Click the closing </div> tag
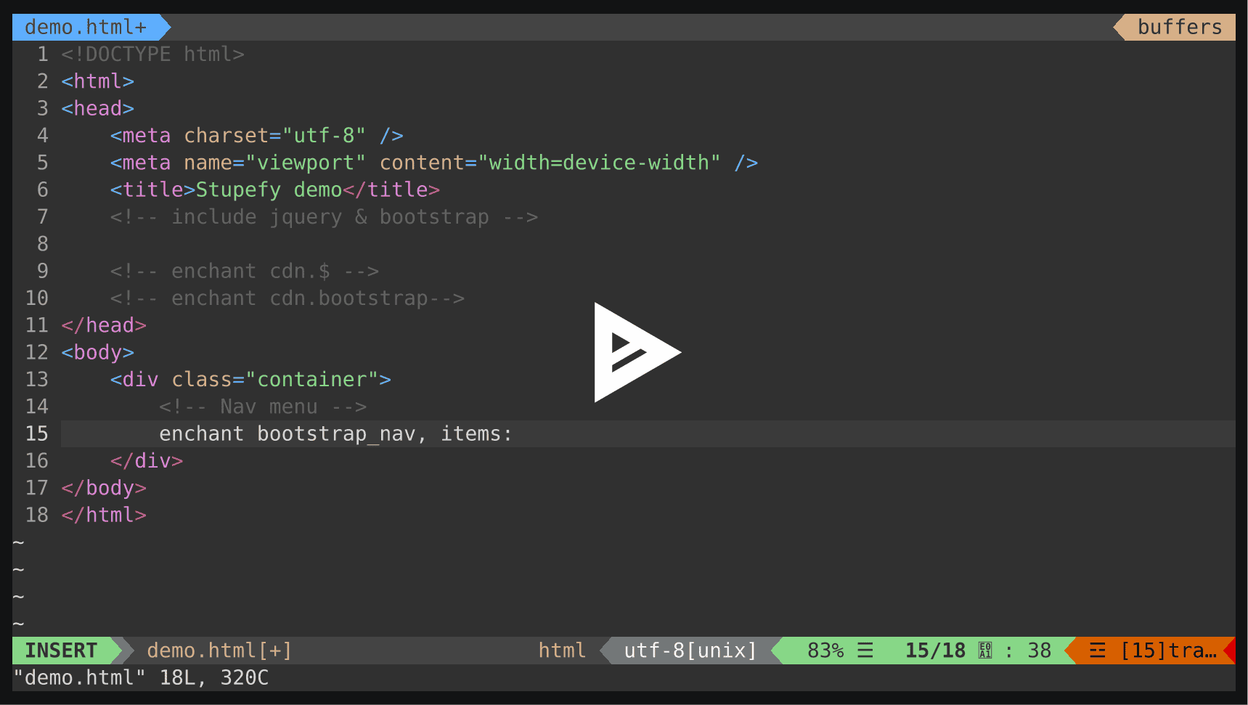Screen dimensions: 1248x705 147,461
